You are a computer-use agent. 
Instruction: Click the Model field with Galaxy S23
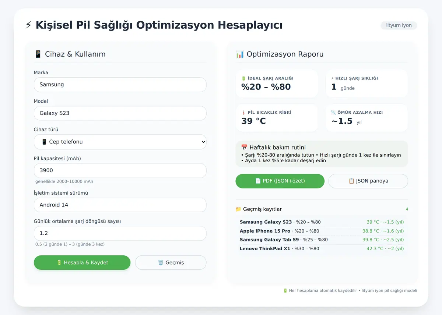click(x=120, y=113)
